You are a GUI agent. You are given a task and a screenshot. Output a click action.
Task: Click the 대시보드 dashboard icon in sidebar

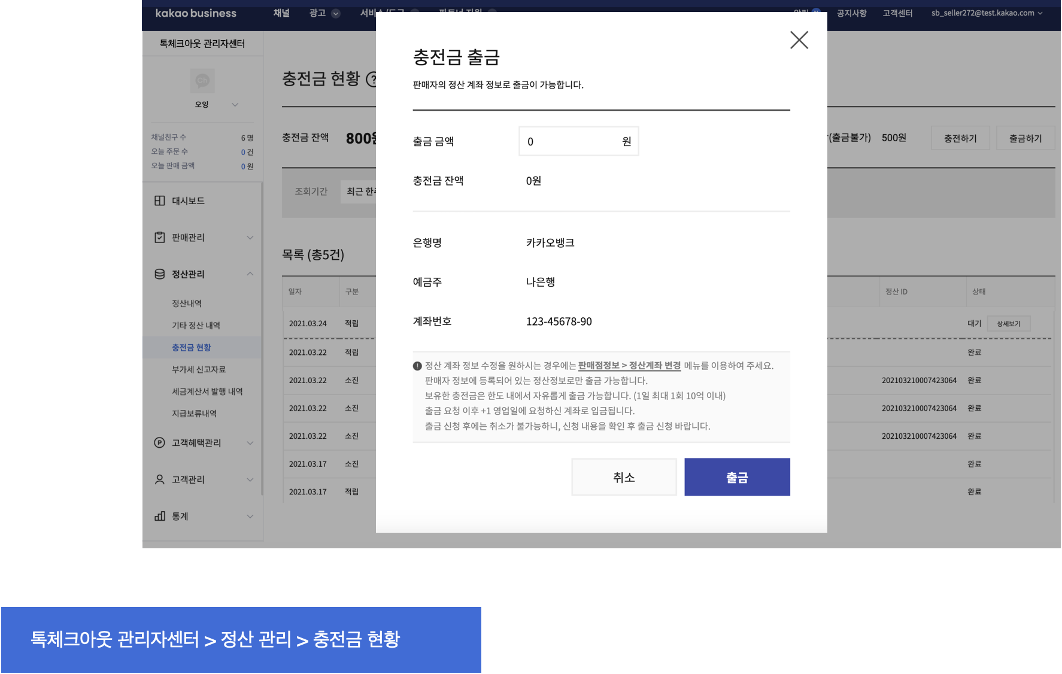[160, 201]
